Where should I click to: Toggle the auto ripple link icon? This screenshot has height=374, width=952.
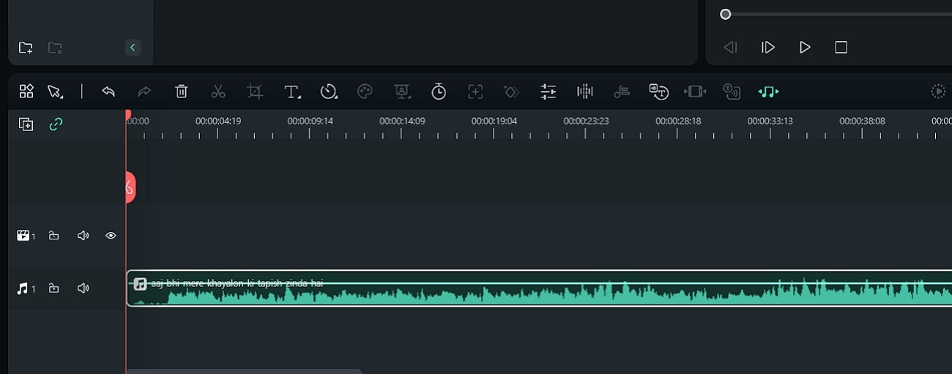click(x=56, y=124)
